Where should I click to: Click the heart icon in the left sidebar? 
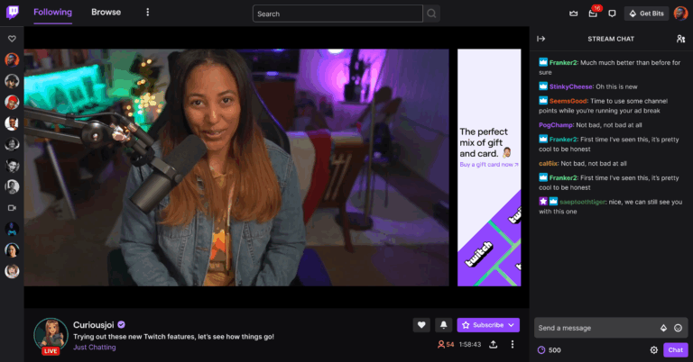coord(12,39)
